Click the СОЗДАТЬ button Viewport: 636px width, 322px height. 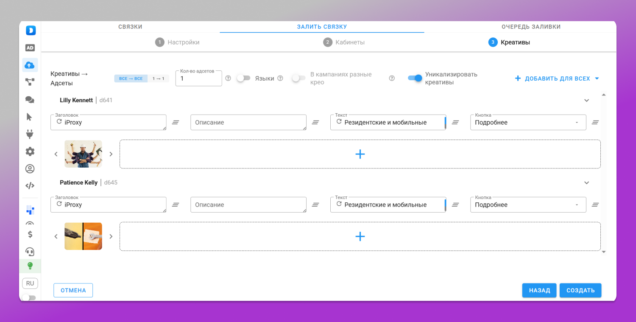tap(580, 291)
